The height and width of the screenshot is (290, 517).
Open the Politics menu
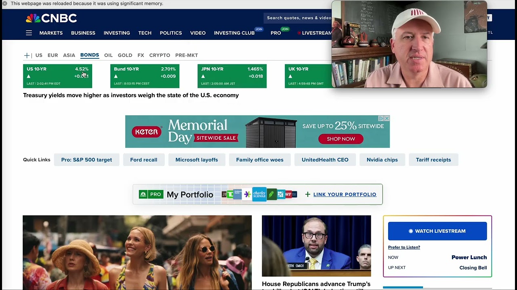point(171,33)
